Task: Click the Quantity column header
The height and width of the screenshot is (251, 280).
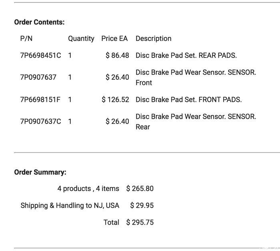Action: [81, 38]
